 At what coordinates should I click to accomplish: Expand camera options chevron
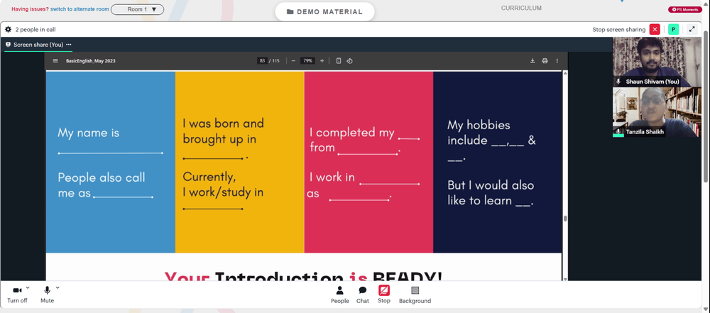point(28,287)
